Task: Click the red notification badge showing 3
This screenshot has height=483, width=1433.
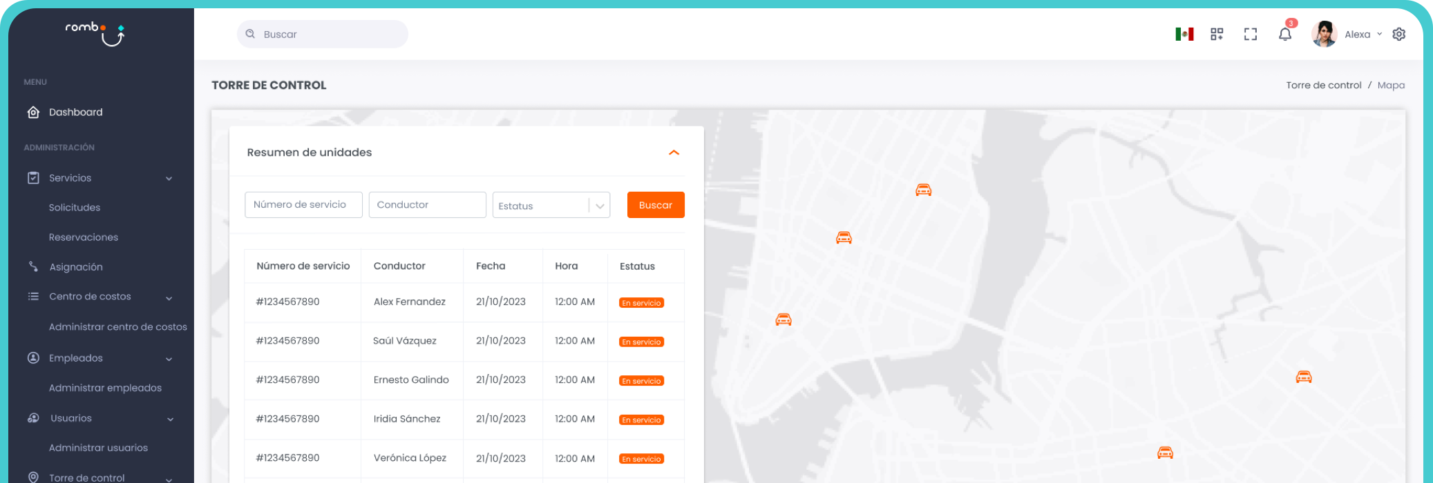Action: pos(1291,23)
